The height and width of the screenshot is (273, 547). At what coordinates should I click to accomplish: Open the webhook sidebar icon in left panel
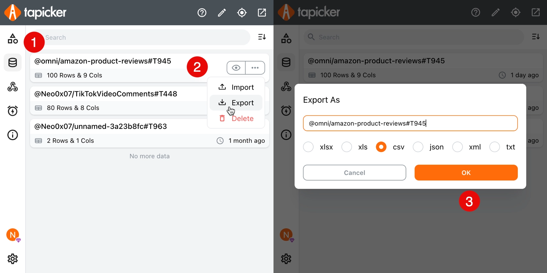pyautogui.click(x=13, y=87)
